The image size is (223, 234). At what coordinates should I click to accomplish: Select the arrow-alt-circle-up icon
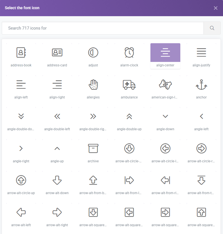pyautogui.click(x=21, y=180)
